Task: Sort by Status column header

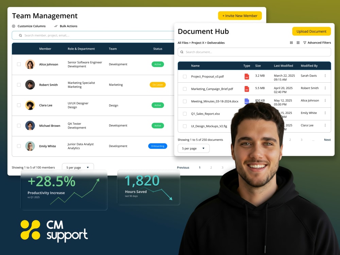Action: click(x=158, y=49)
